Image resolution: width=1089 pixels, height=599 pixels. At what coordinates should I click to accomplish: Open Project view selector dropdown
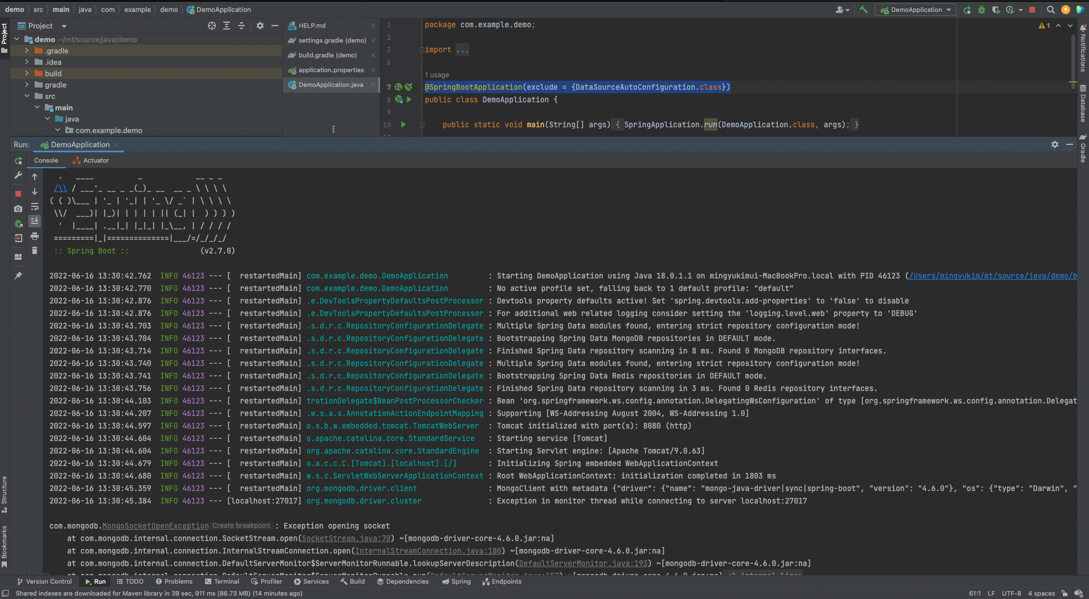coord(64,26)
